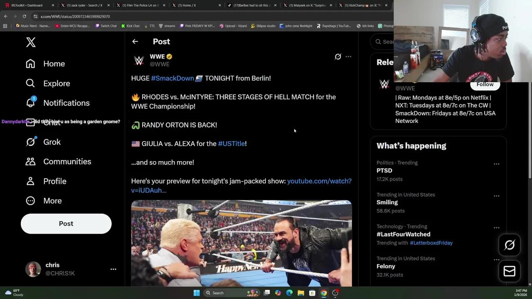
Task: Expand the More sidebar menu
Action: tap(44, 201)
